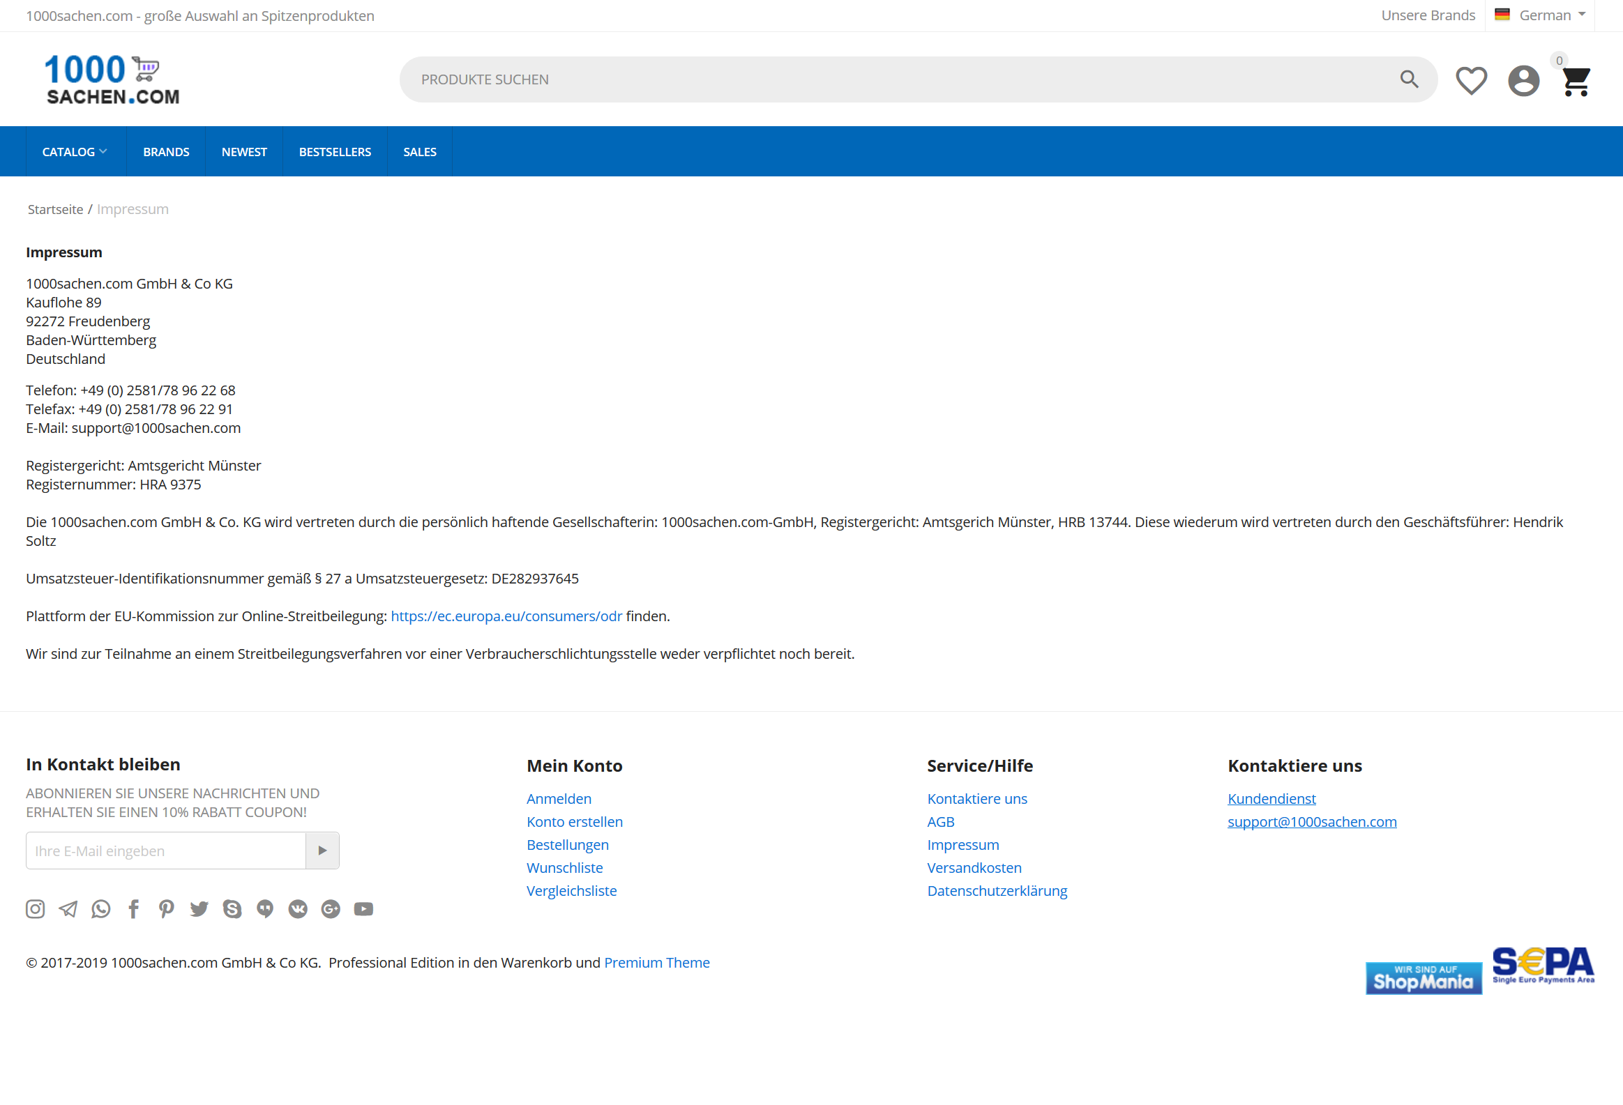Open the Telegram paper plane icon
Viewport: 1623px width, 1105px height.
click(x=68, y=908)
